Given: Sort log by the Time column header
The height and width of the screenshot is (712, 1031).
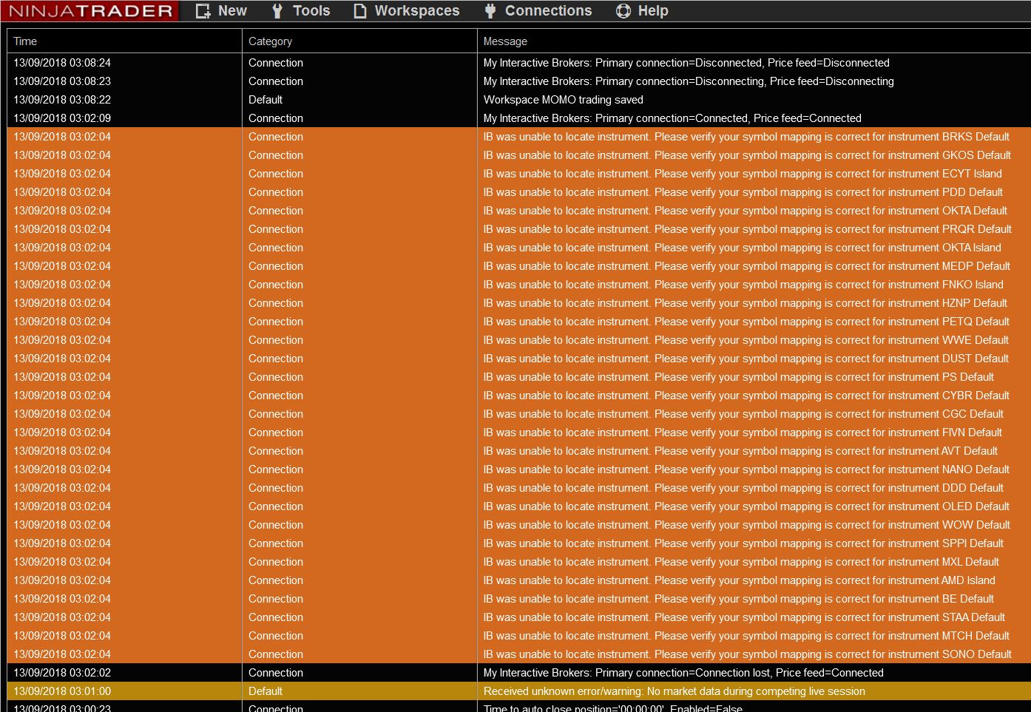Looking at the screenshot, I should point(124,41).
